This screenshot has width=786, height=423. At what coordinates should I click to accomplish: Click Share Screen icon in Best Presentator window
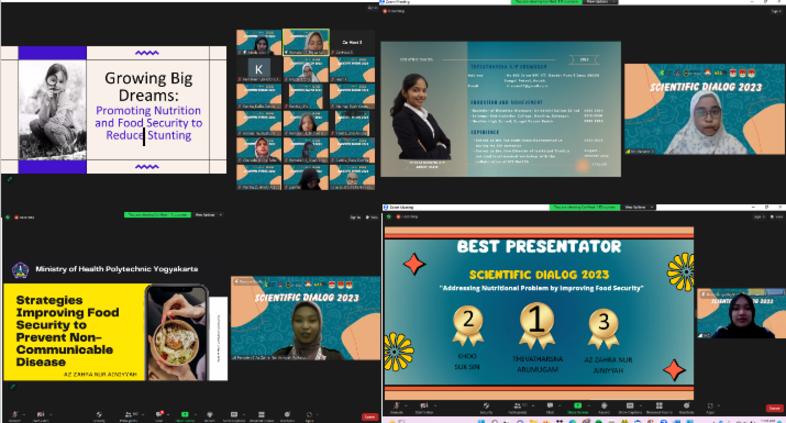point(577,407)
